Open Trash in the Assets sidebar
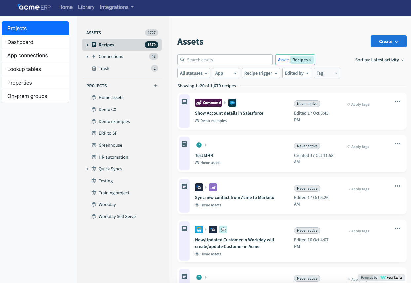 104,68
